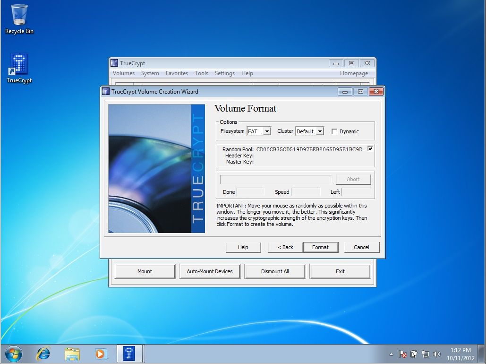Click the volume speaker tray icon

[437, 354]
